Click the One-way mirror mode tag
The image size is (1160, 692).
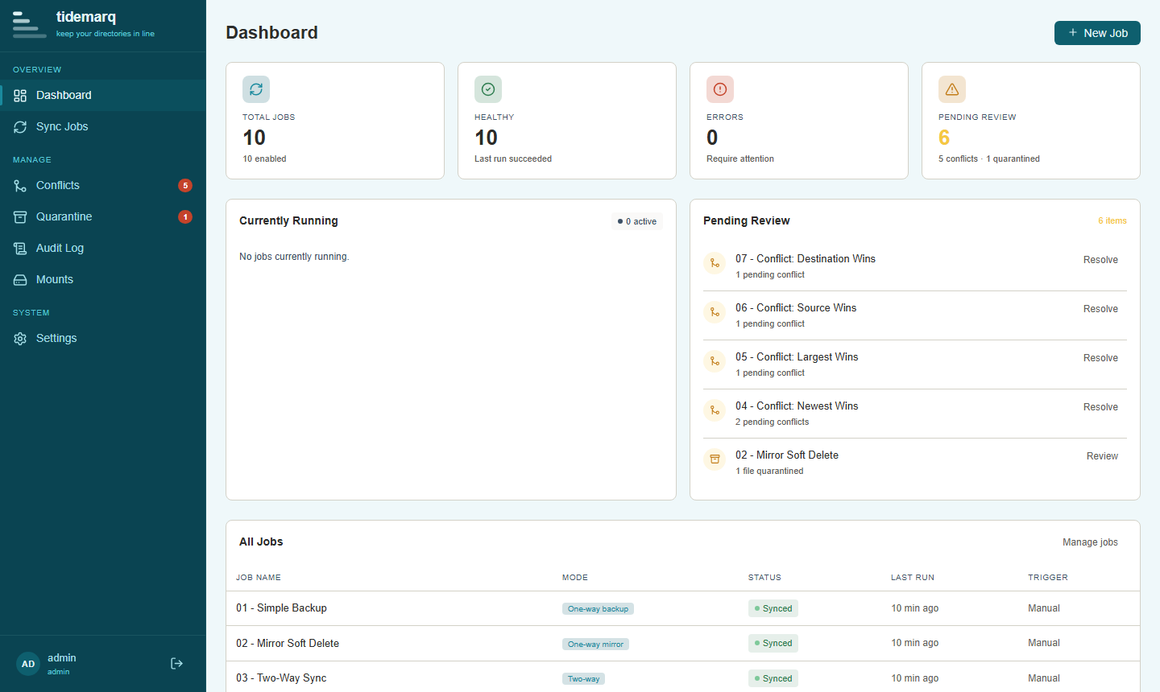595,644
